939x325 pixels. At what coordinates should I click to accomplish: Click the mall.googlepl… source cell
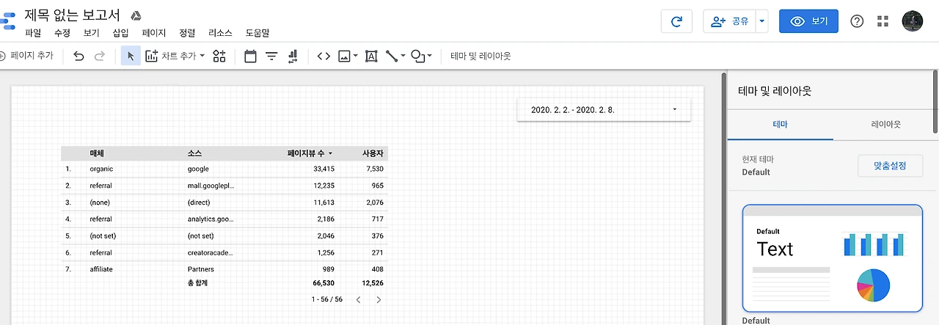pos(211,186)
